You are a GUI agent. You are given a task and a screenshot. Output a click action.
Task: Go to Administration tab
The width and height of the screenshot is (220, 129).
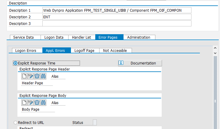pyautogui.click(x=139, y=37)
